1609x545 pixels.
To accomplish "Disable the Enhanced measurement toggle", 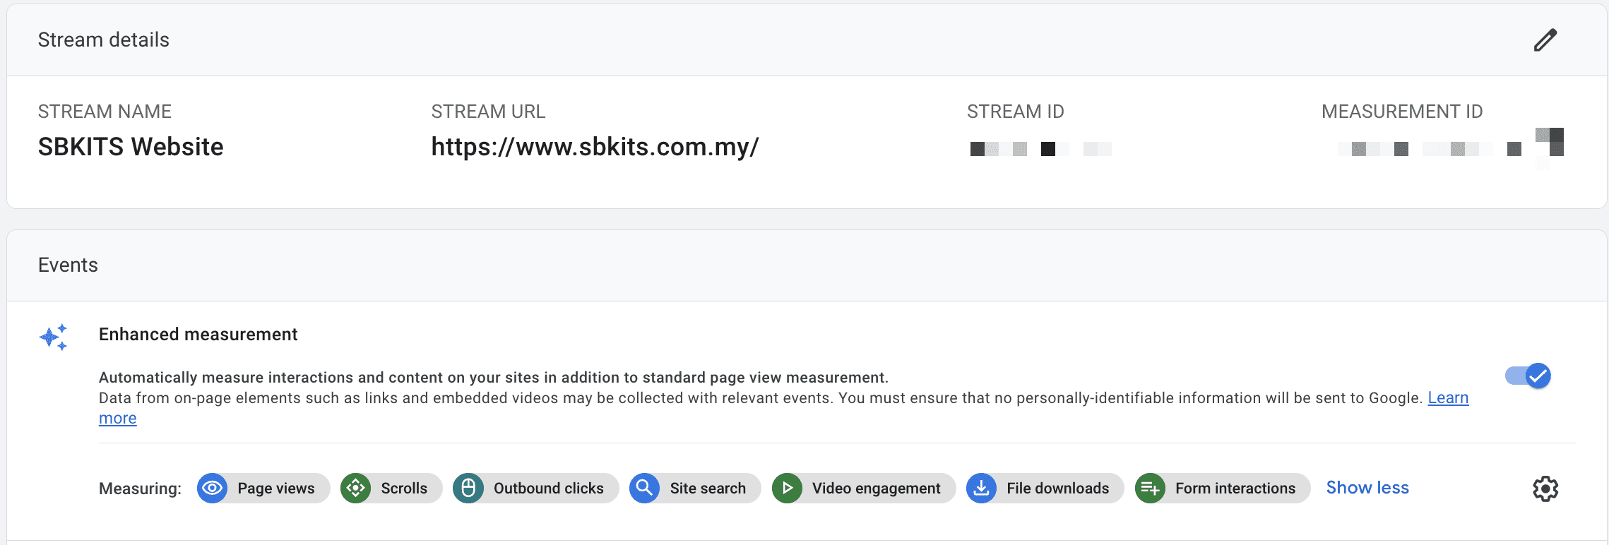I will [x=1528, y=376].
